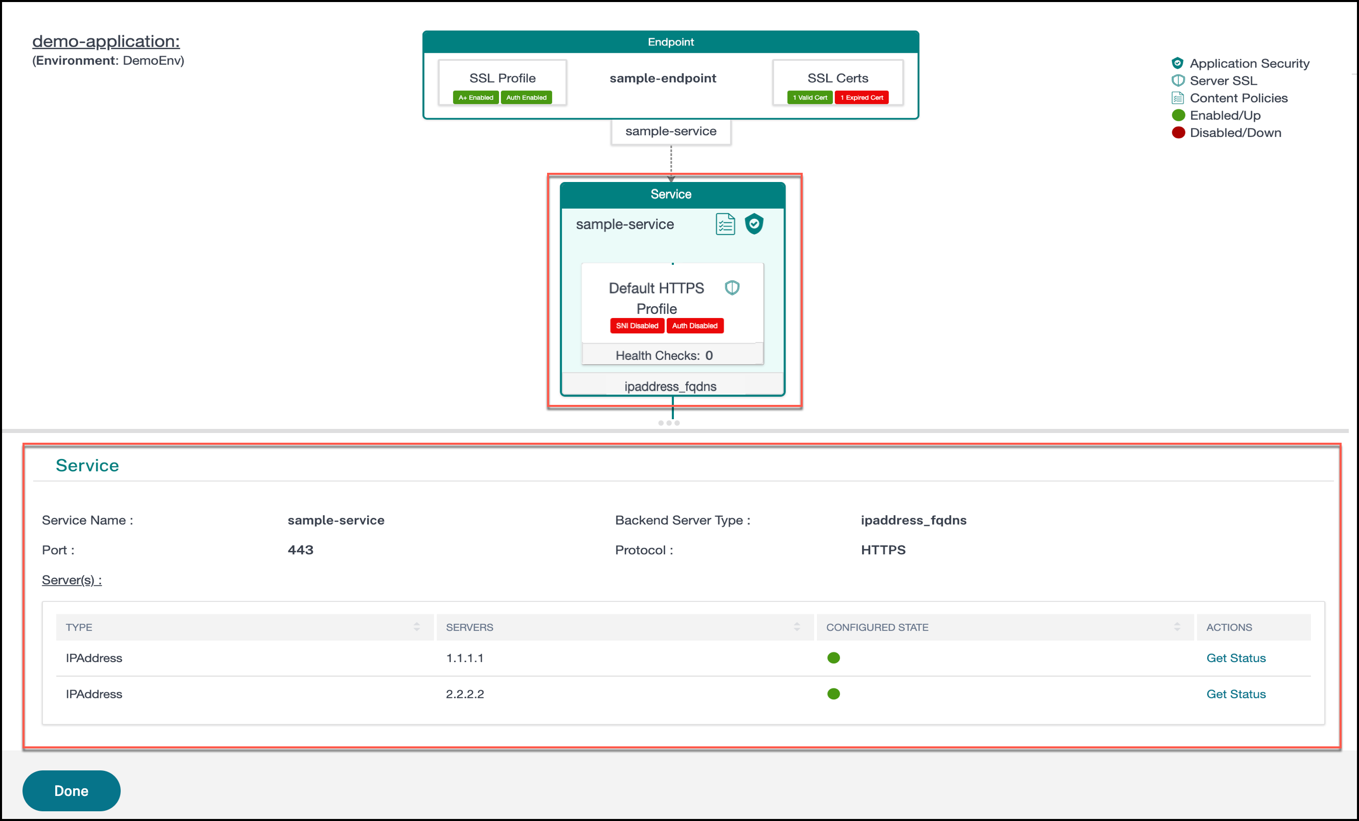Screen dimensions: 1359x821
Task: Click the Server SSL legend icon
Action: point(1177,80)
